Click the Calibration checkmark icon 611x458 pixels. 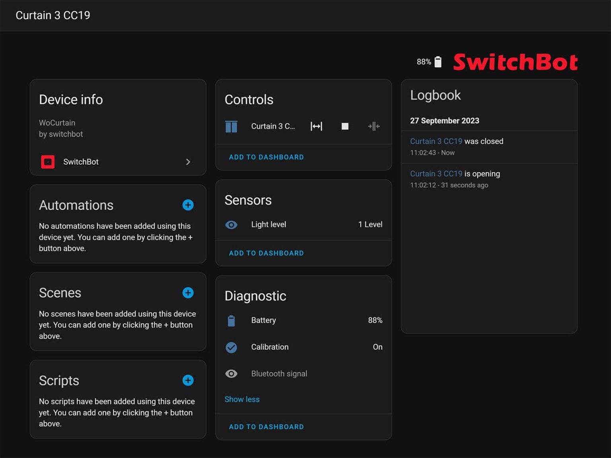tap(232, 347)
